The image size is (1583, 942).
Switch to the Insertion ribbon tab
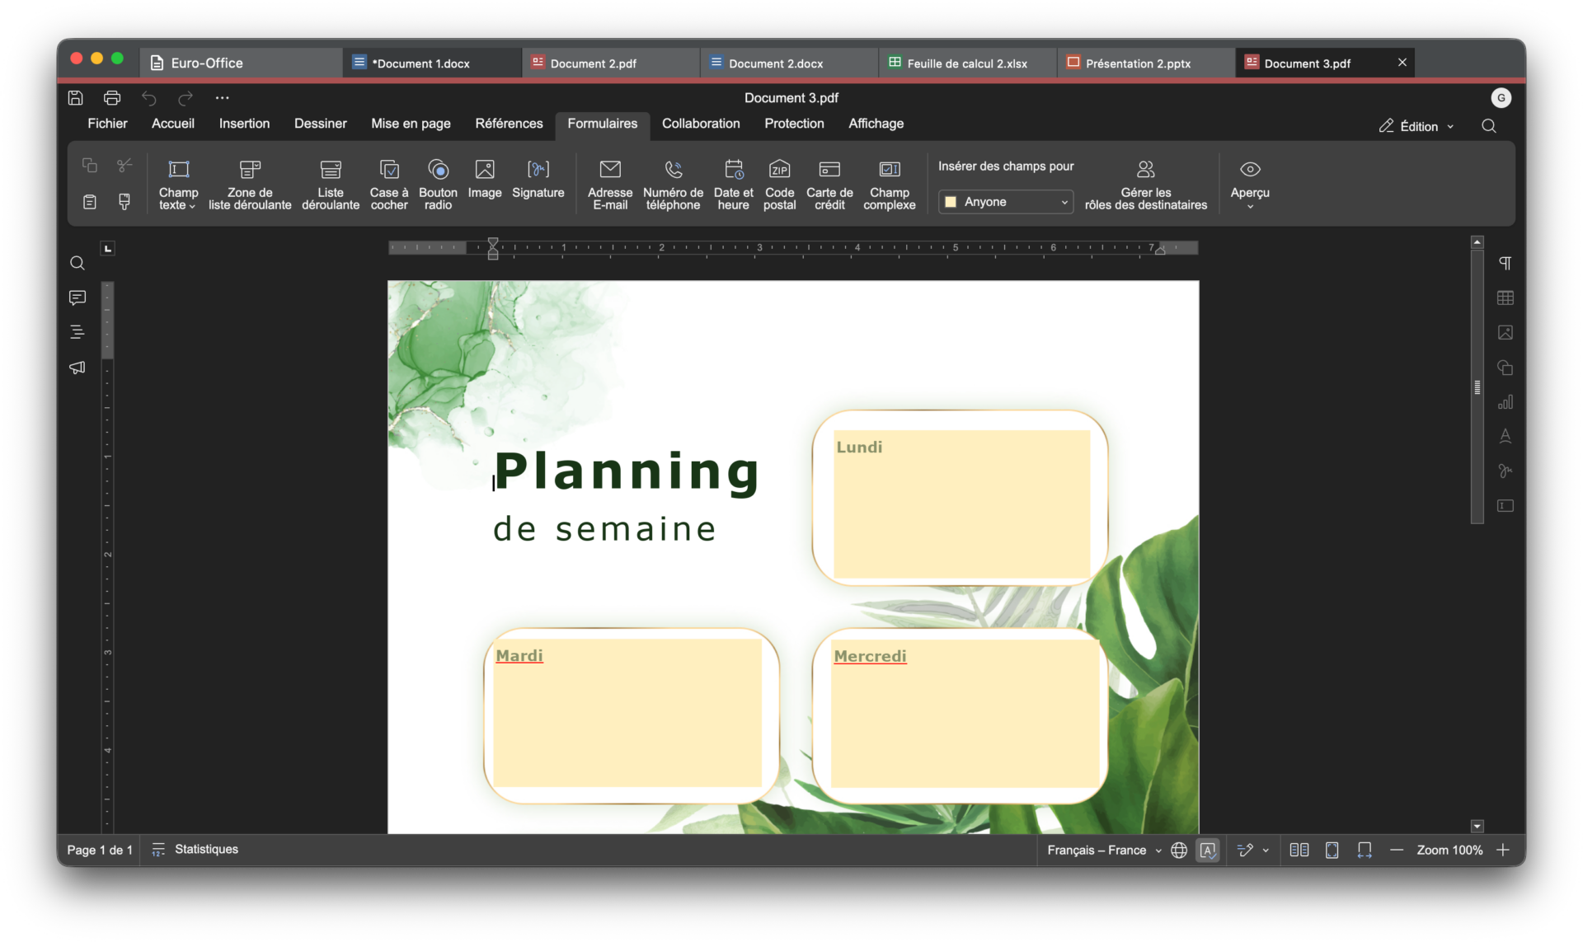tap(244, 124)
